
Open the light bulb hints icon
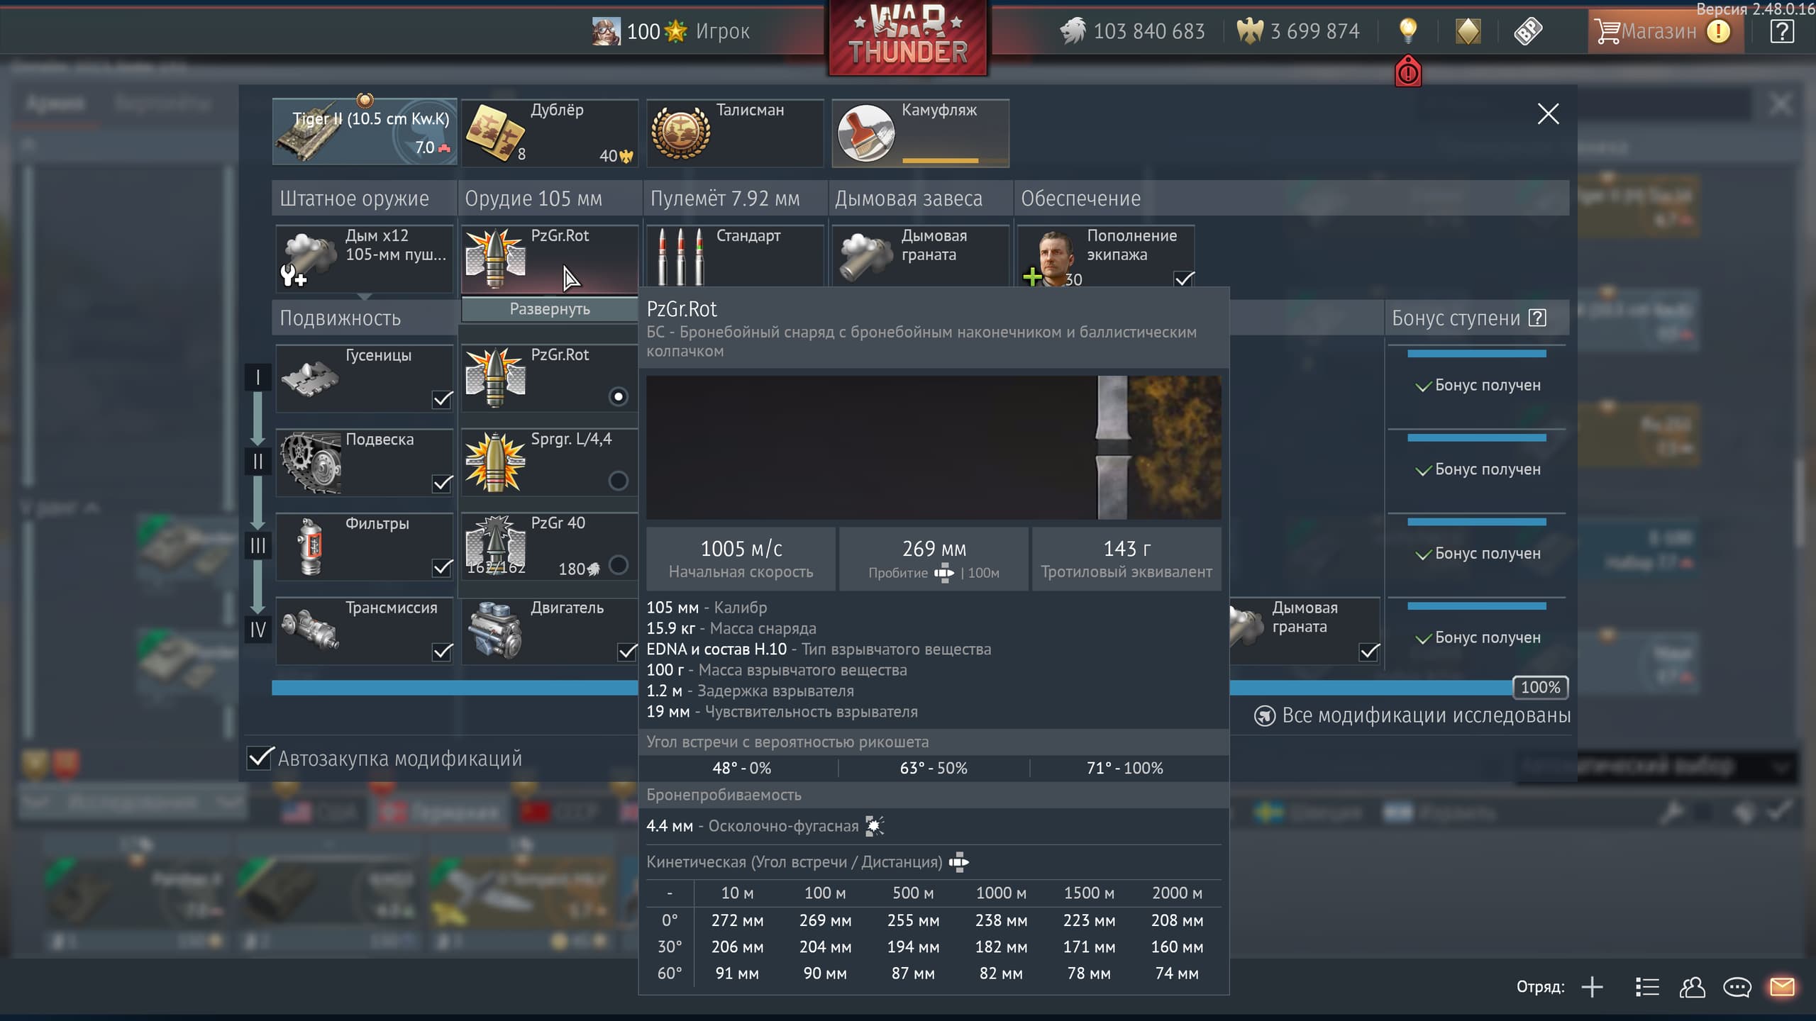1408,30
